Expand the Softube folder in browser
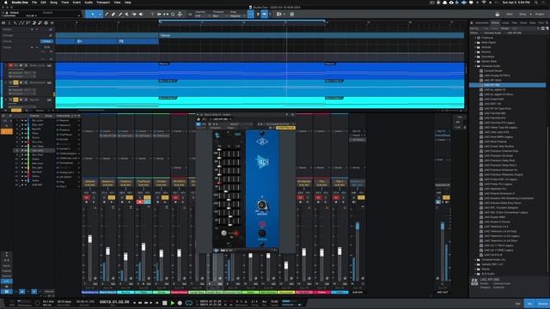Image resolution: width=550 pixels, height=309 pixels. tap(475, 47)
